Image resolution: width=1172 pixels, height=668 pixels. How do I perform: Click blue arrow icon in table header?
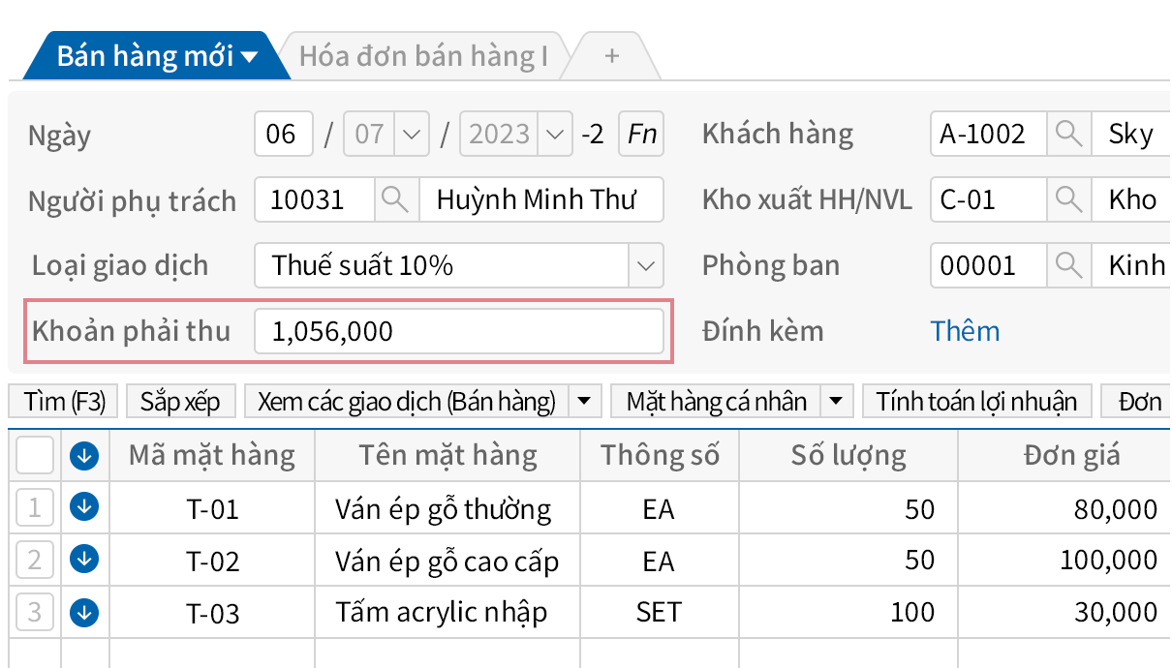(83, 455)
